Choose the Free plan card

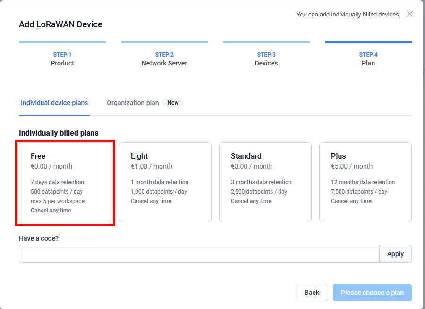click(65, 182)
